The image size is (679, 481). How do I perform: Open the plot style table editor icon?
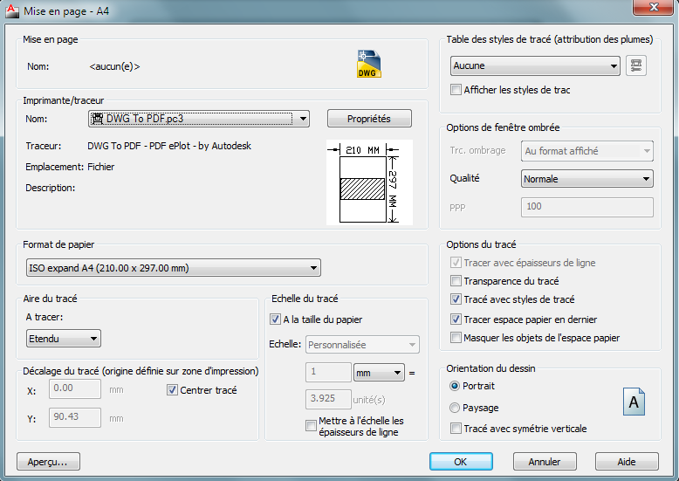click(x=636, y=65)
